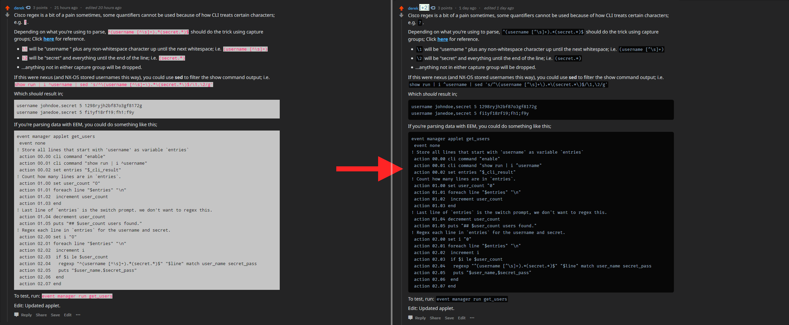Click the '1 day ago' timestamp, right panel
Image resolution: width=789 pixels, height=325 pixels.
pos(467,8)
